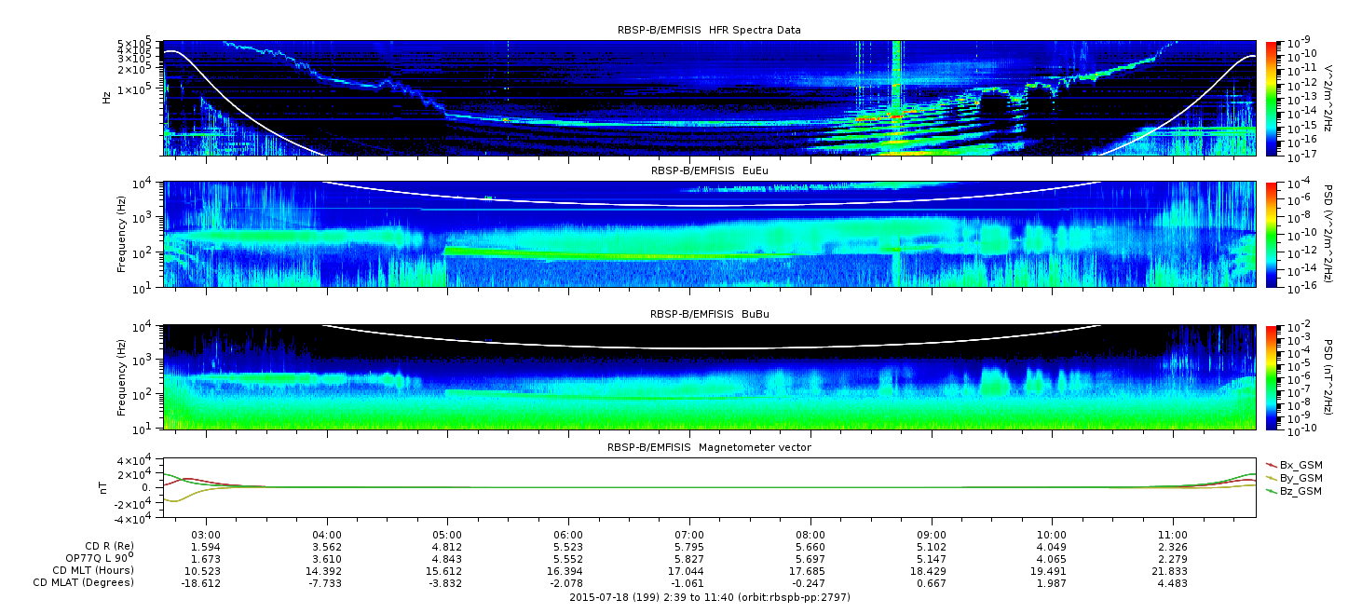Click the 07:00 time axis label

pyautogui.click(x=689, y=535)
